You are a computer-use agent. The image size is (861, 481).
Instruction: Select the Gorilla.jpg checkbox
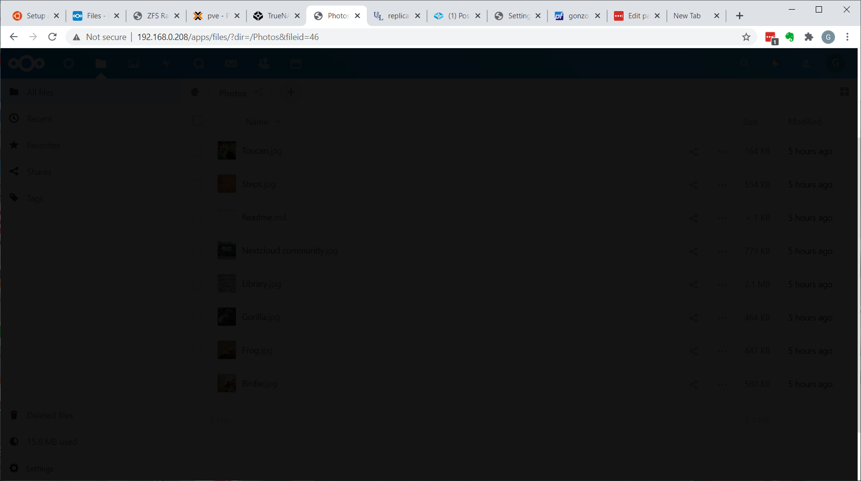tap(197, 318)
